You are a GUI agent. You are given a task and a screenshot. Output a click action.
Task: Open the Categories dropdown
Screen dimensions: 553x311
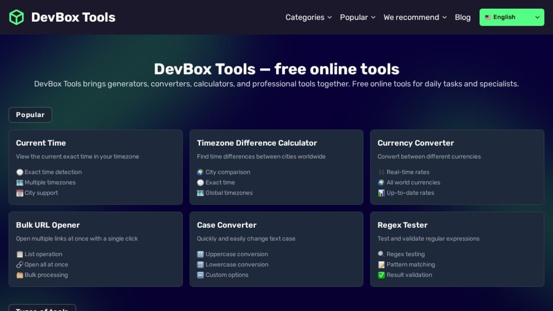pyautogui.click(x=308, y=17)
